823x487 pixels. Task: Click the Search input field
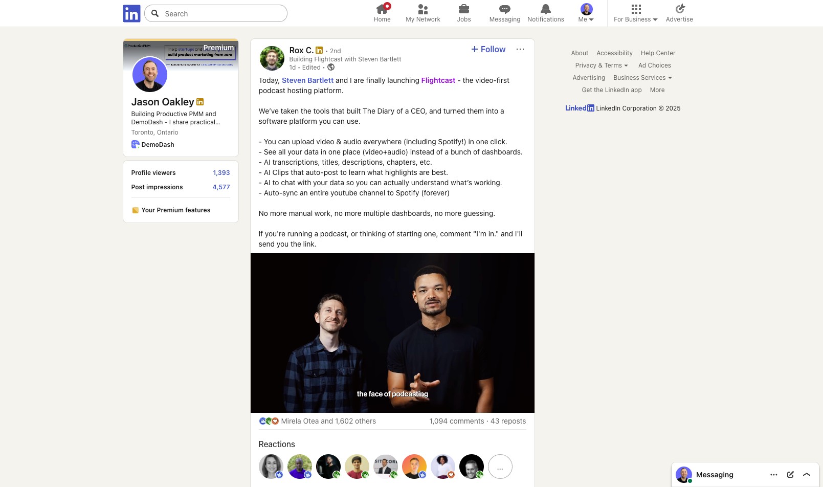216,13
